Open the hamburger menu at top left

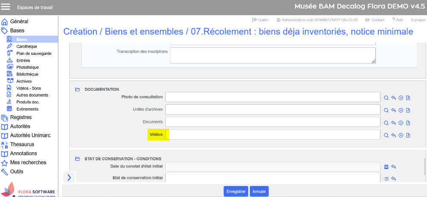(6, 7)
